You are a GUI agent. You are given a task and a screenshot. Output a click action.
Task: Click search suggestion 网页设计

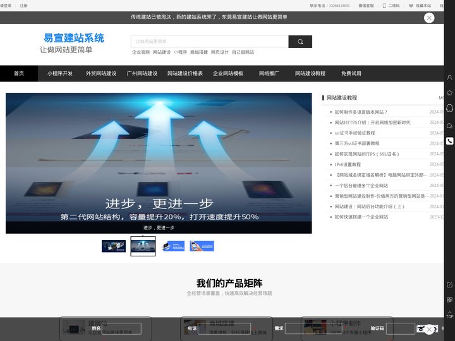(x=220, y=52)
